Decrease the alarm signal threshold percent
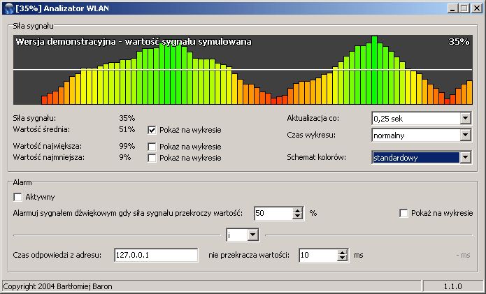Screen dimensions: 486x294 click(298, 216)
